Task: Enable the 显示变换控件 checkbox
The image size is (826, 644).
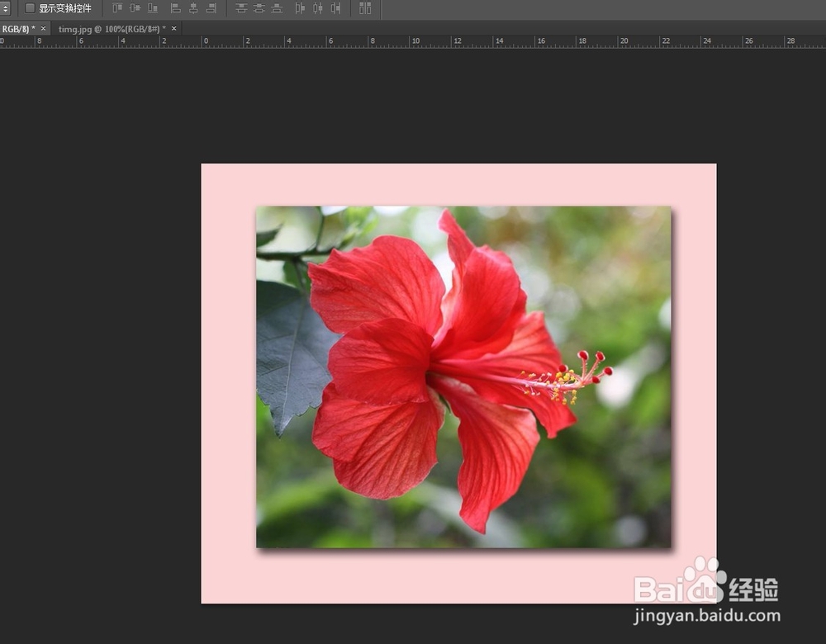Action: [x=30, y=8]
